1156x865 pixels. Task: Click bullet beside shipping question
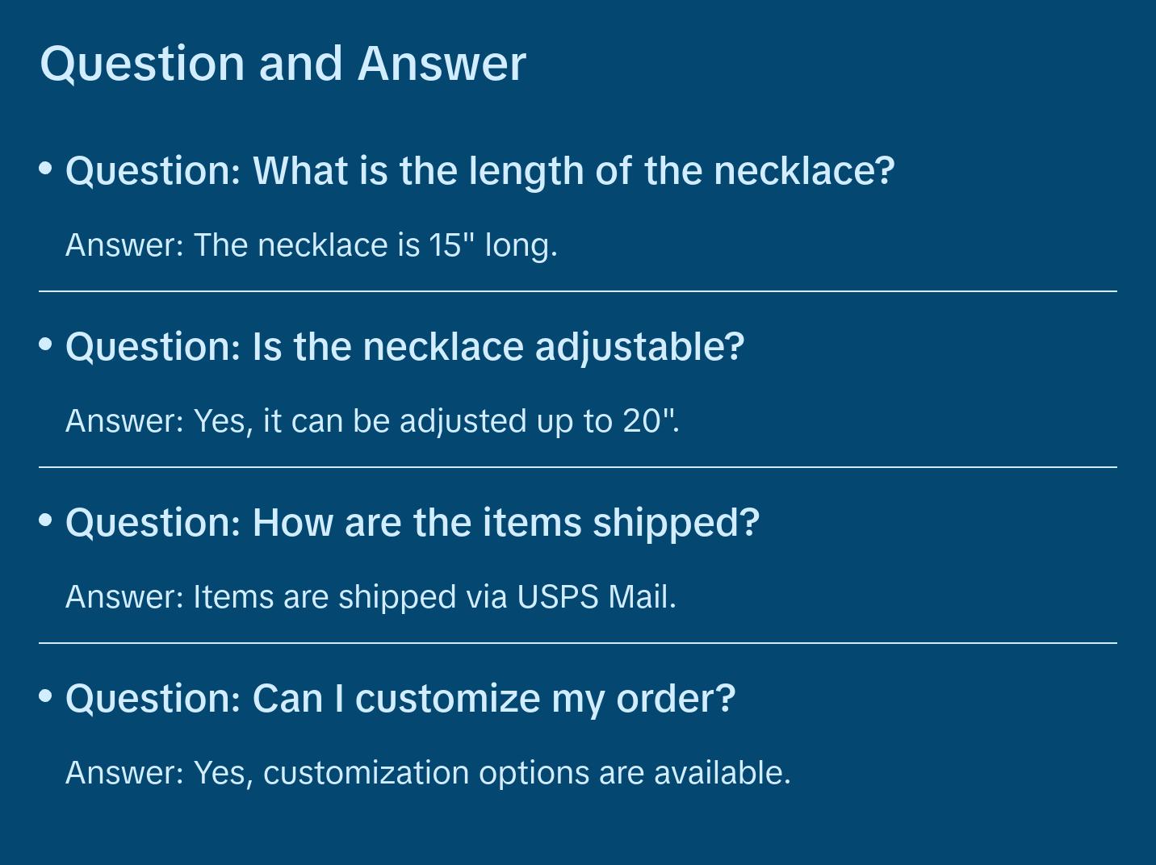tap(46, 520)
